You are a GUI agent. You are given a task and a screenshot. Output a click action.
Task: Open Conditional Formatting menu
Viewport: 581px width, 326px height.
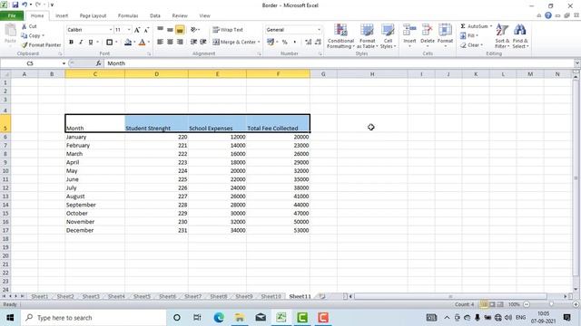pos(340,36)
